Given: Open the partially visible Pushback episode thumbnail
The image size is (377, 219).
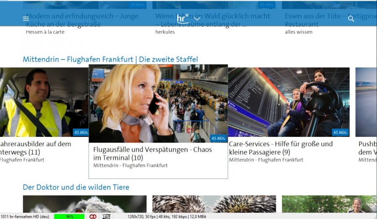Looking at the screenshot, I should [366, 102].
